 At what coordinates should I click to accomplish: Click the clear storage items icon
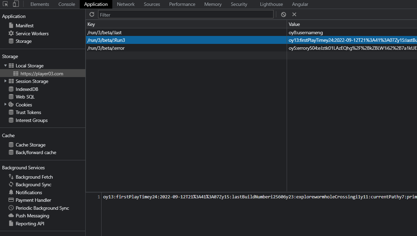tap(284, 15)
